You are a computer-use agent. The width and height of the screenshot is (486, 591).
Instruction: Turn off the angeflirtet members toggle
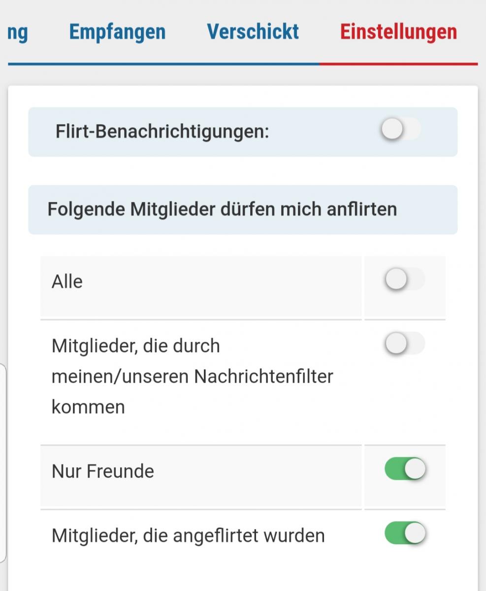tap(405, 534)
